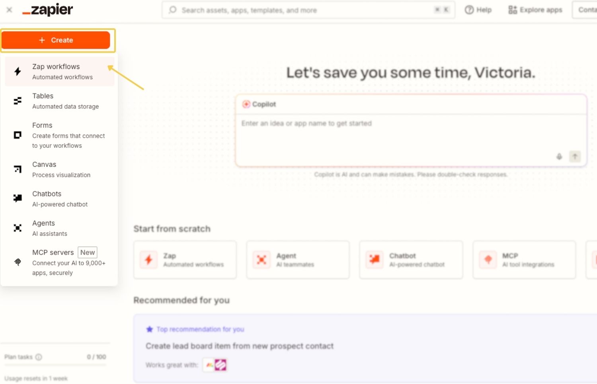597x384 pixels.
Task: Select the Zap workflows lightning icon
Action: pos(18,72)
